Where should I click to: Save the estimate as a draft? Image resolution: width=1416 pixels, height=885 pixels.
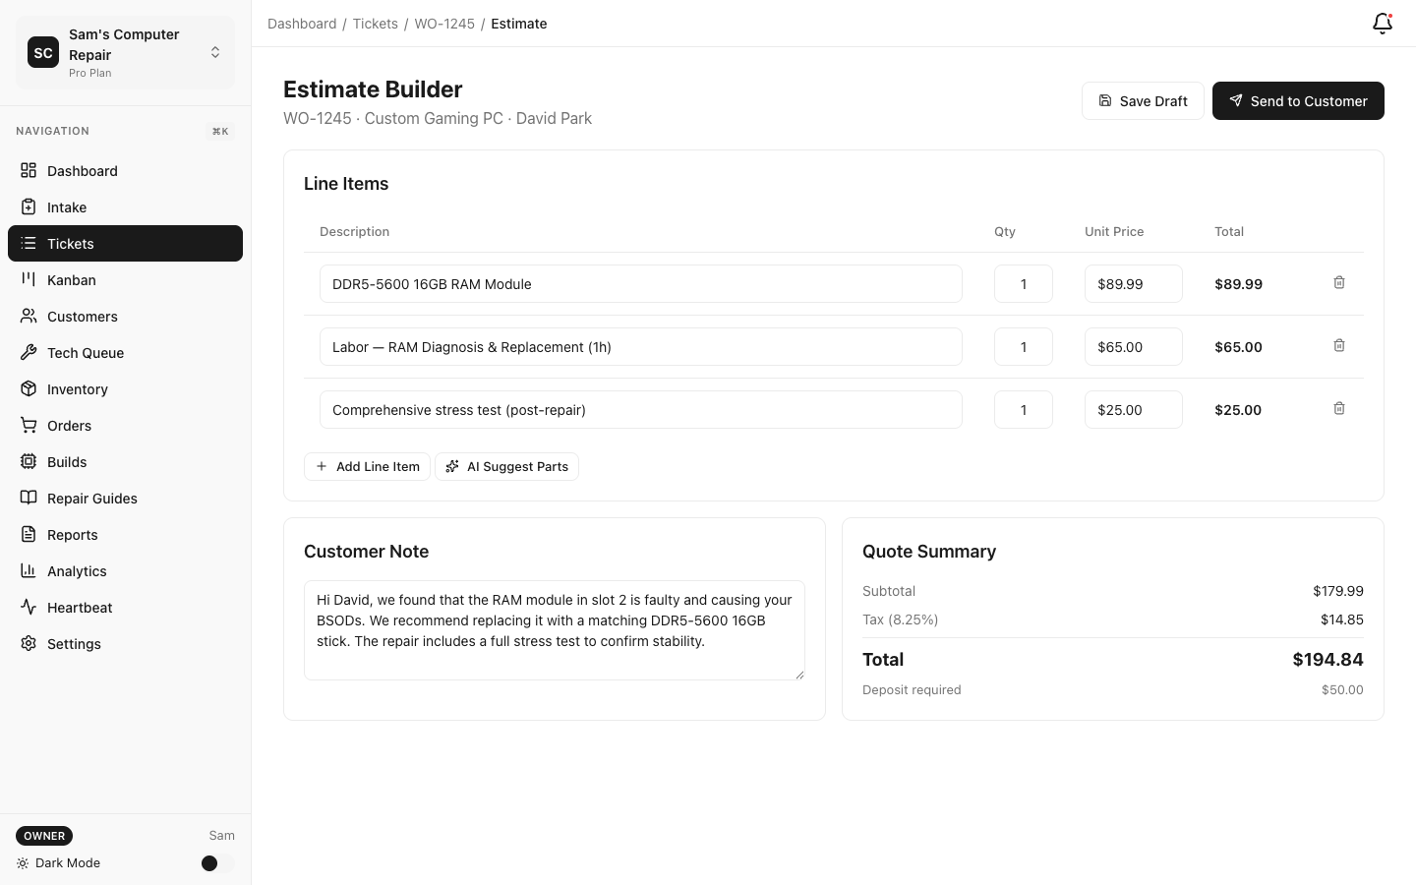(1143, 100)
